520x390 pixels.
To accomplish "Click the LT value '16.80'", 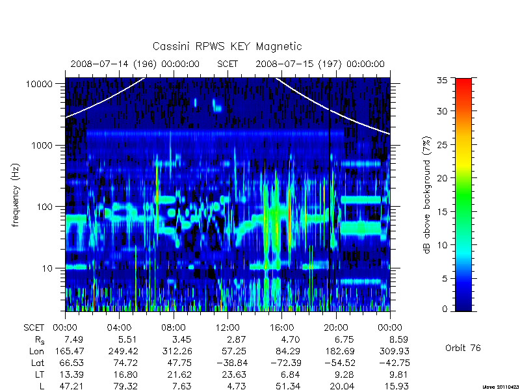I will tap(125, 375).
